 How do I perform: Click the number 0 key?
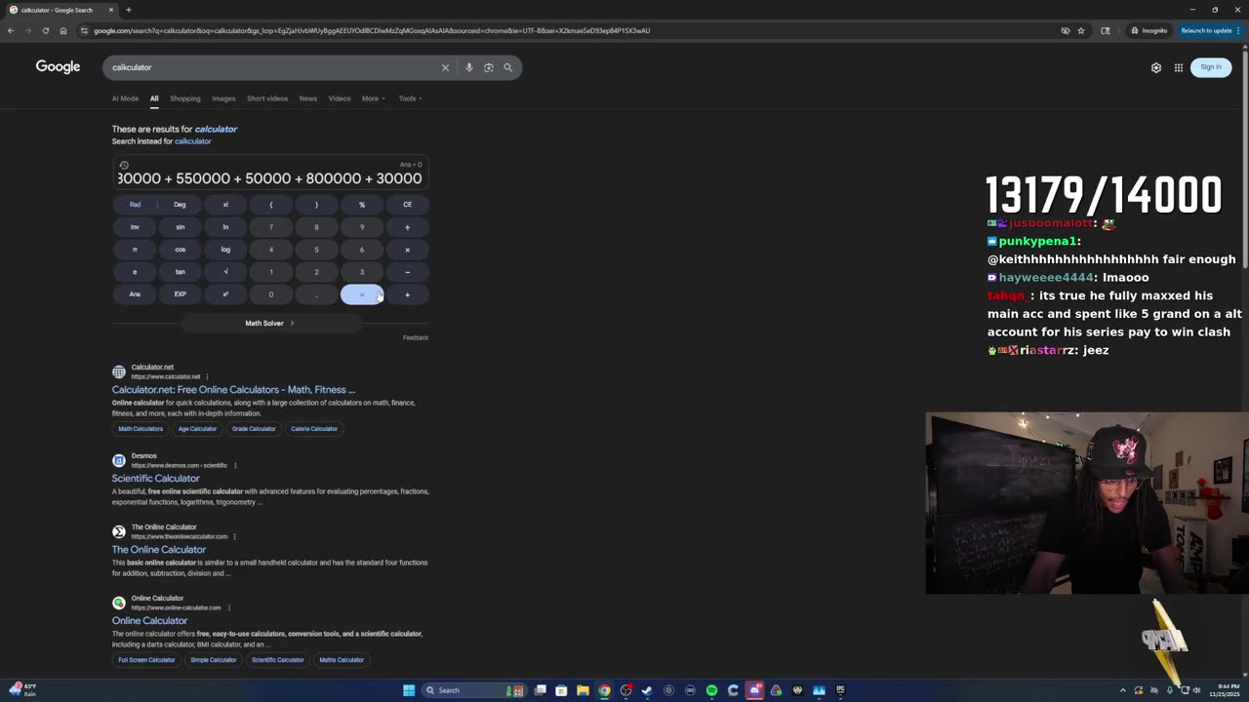(x=271, y=294)
